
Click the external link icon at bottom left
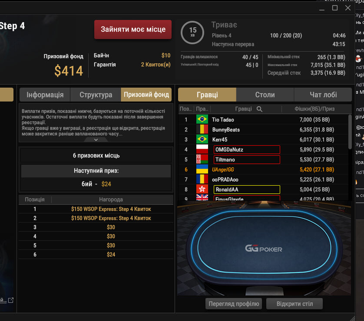click(x=11, y=300)
